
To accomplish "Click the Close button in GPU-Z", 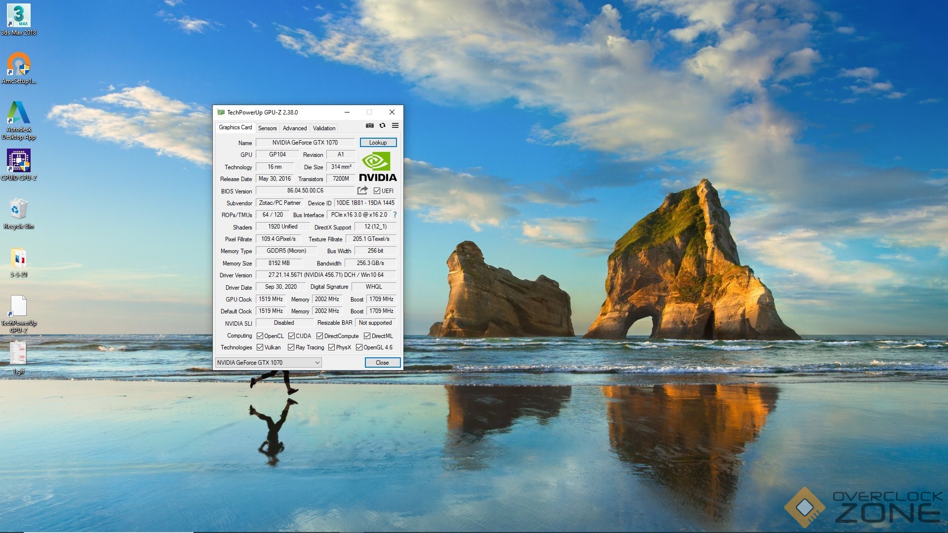I will pos(382,363).
